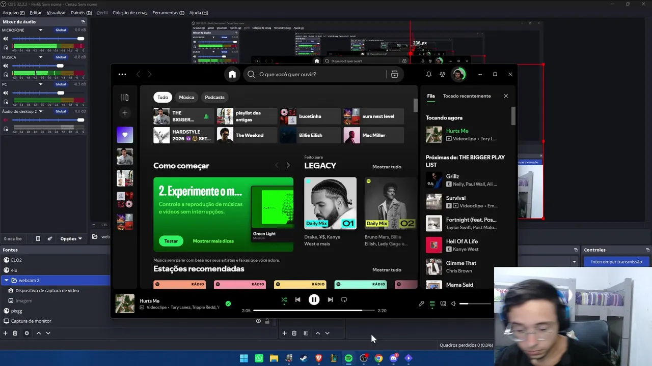Lock the Captura de monitor source
Viewport: 652px width, 366px height.
(267, 321)
